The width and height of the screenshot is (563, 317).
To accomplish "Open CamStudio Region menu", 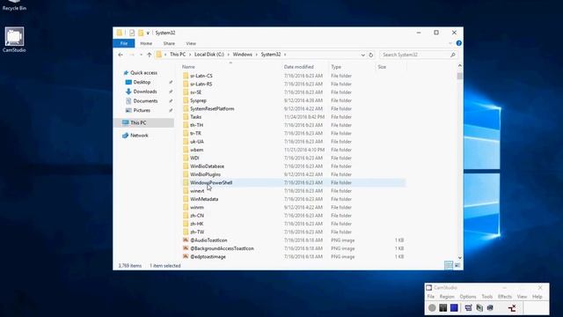I will click(x=447, y=297).
